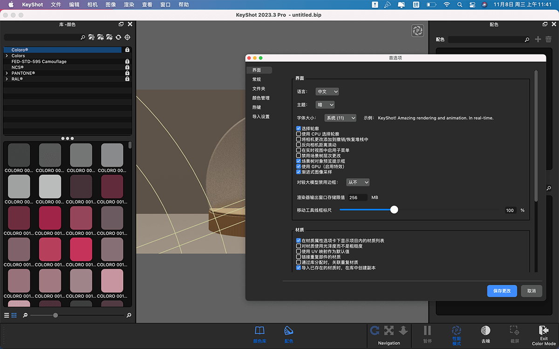This screenshot has height=349, width=559.
Task: Uncheck 渐进式图像采样
Action: tap(299, 172)
